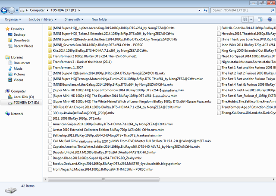Expand the address bar history dropdown

click(199, 10)
